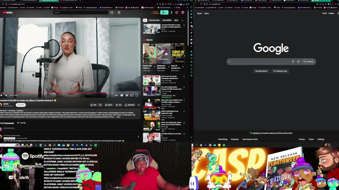Image resolution: width=339 pixels, height=190 pixels.
Task: Toggle autoplay switch in video player
Action: (x=116, y=95)
